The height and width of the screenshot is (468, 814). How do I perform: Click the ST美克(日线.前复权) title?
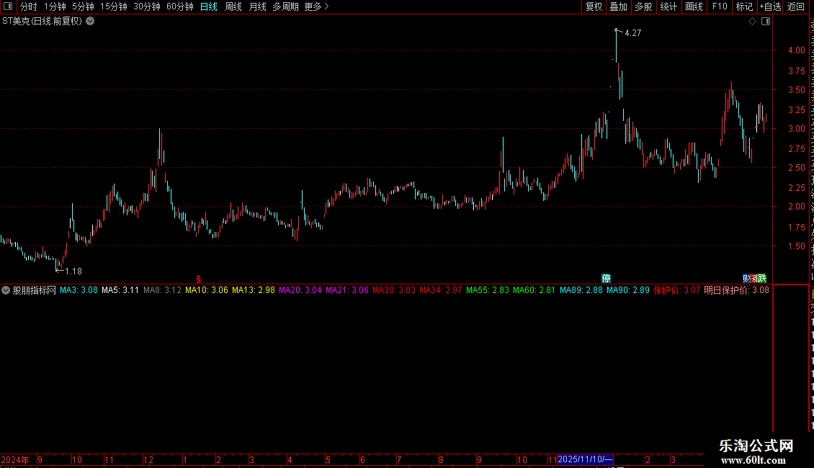(x=42, y=22)
